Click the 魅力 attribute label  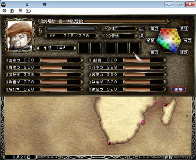[154, 52]
